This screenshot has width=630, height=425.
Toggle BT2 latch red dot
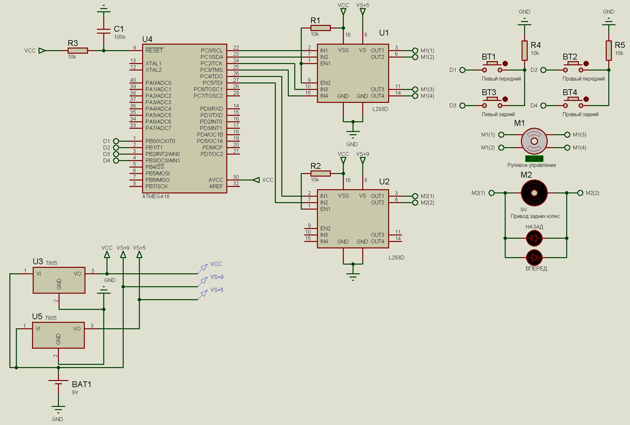click(586, 63)
